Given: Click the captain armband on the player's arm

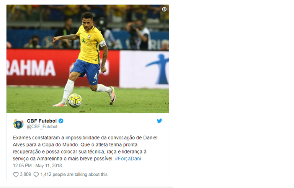Looking at the screenshot, I should click(103, 44).
